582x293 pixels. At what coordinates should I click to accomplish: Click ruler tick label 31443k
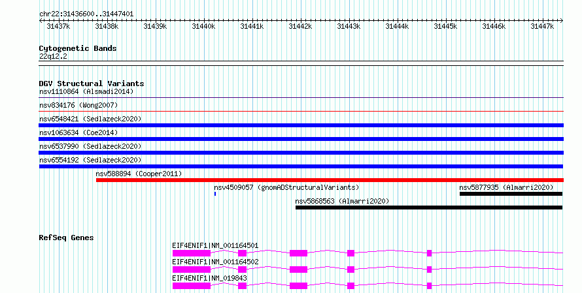pyautogui.click(x=349, y=27)
